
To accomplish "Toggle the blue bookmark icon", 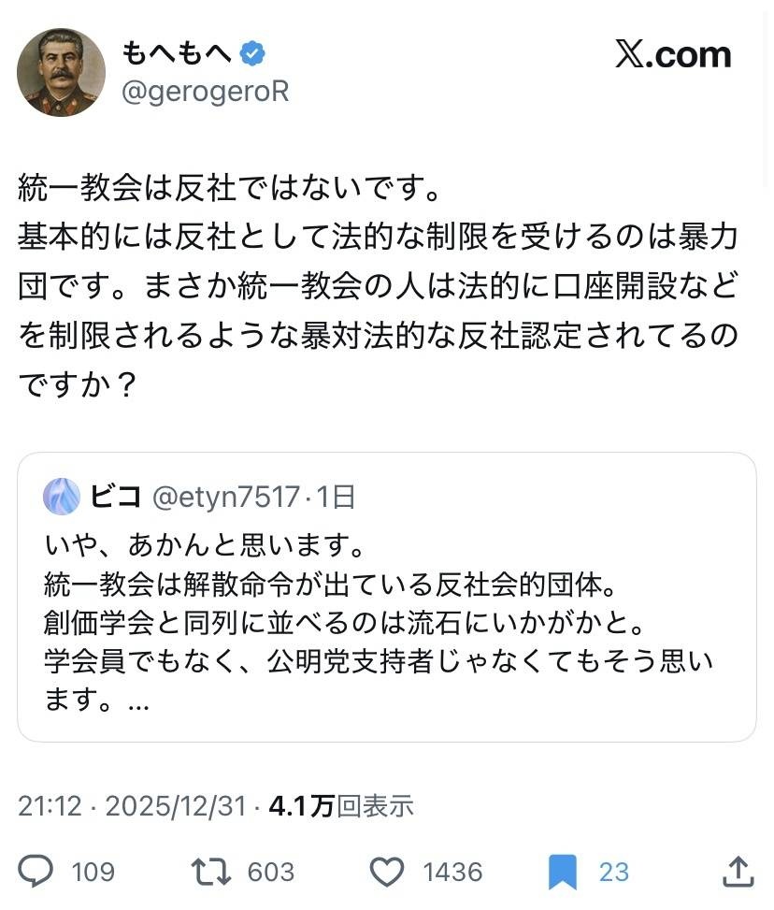I will pyautogui.click(x=563, y=872).
